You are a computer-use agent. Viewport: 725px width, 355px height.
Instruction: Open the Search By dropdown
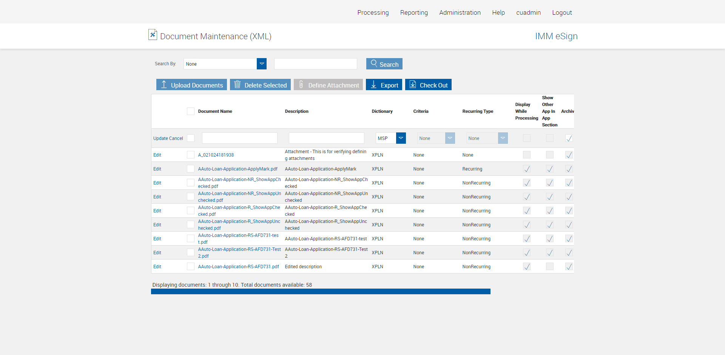point(262,64)
